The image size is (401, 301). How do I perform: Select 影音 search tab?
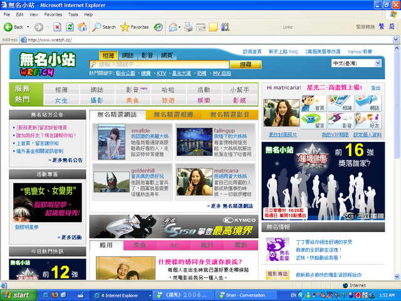[x=147, y=55]
